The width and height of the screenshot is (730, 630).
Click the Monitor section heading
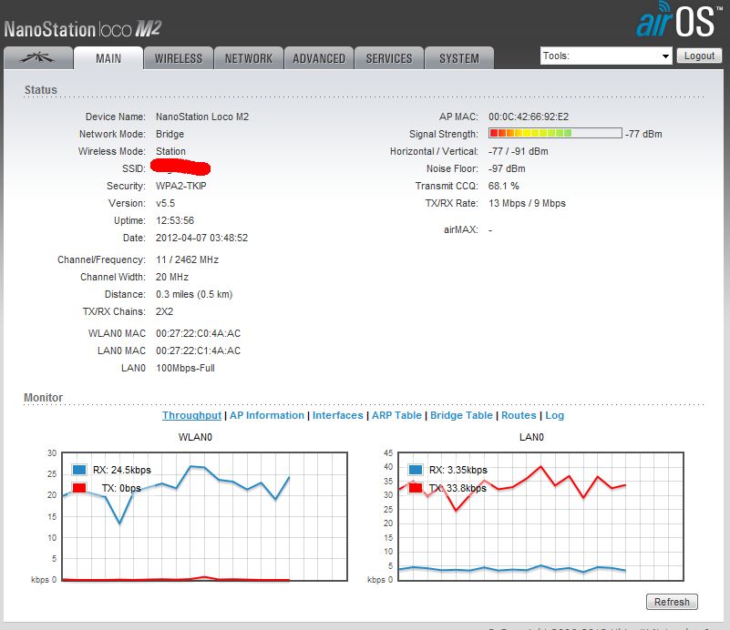point(44,398)
